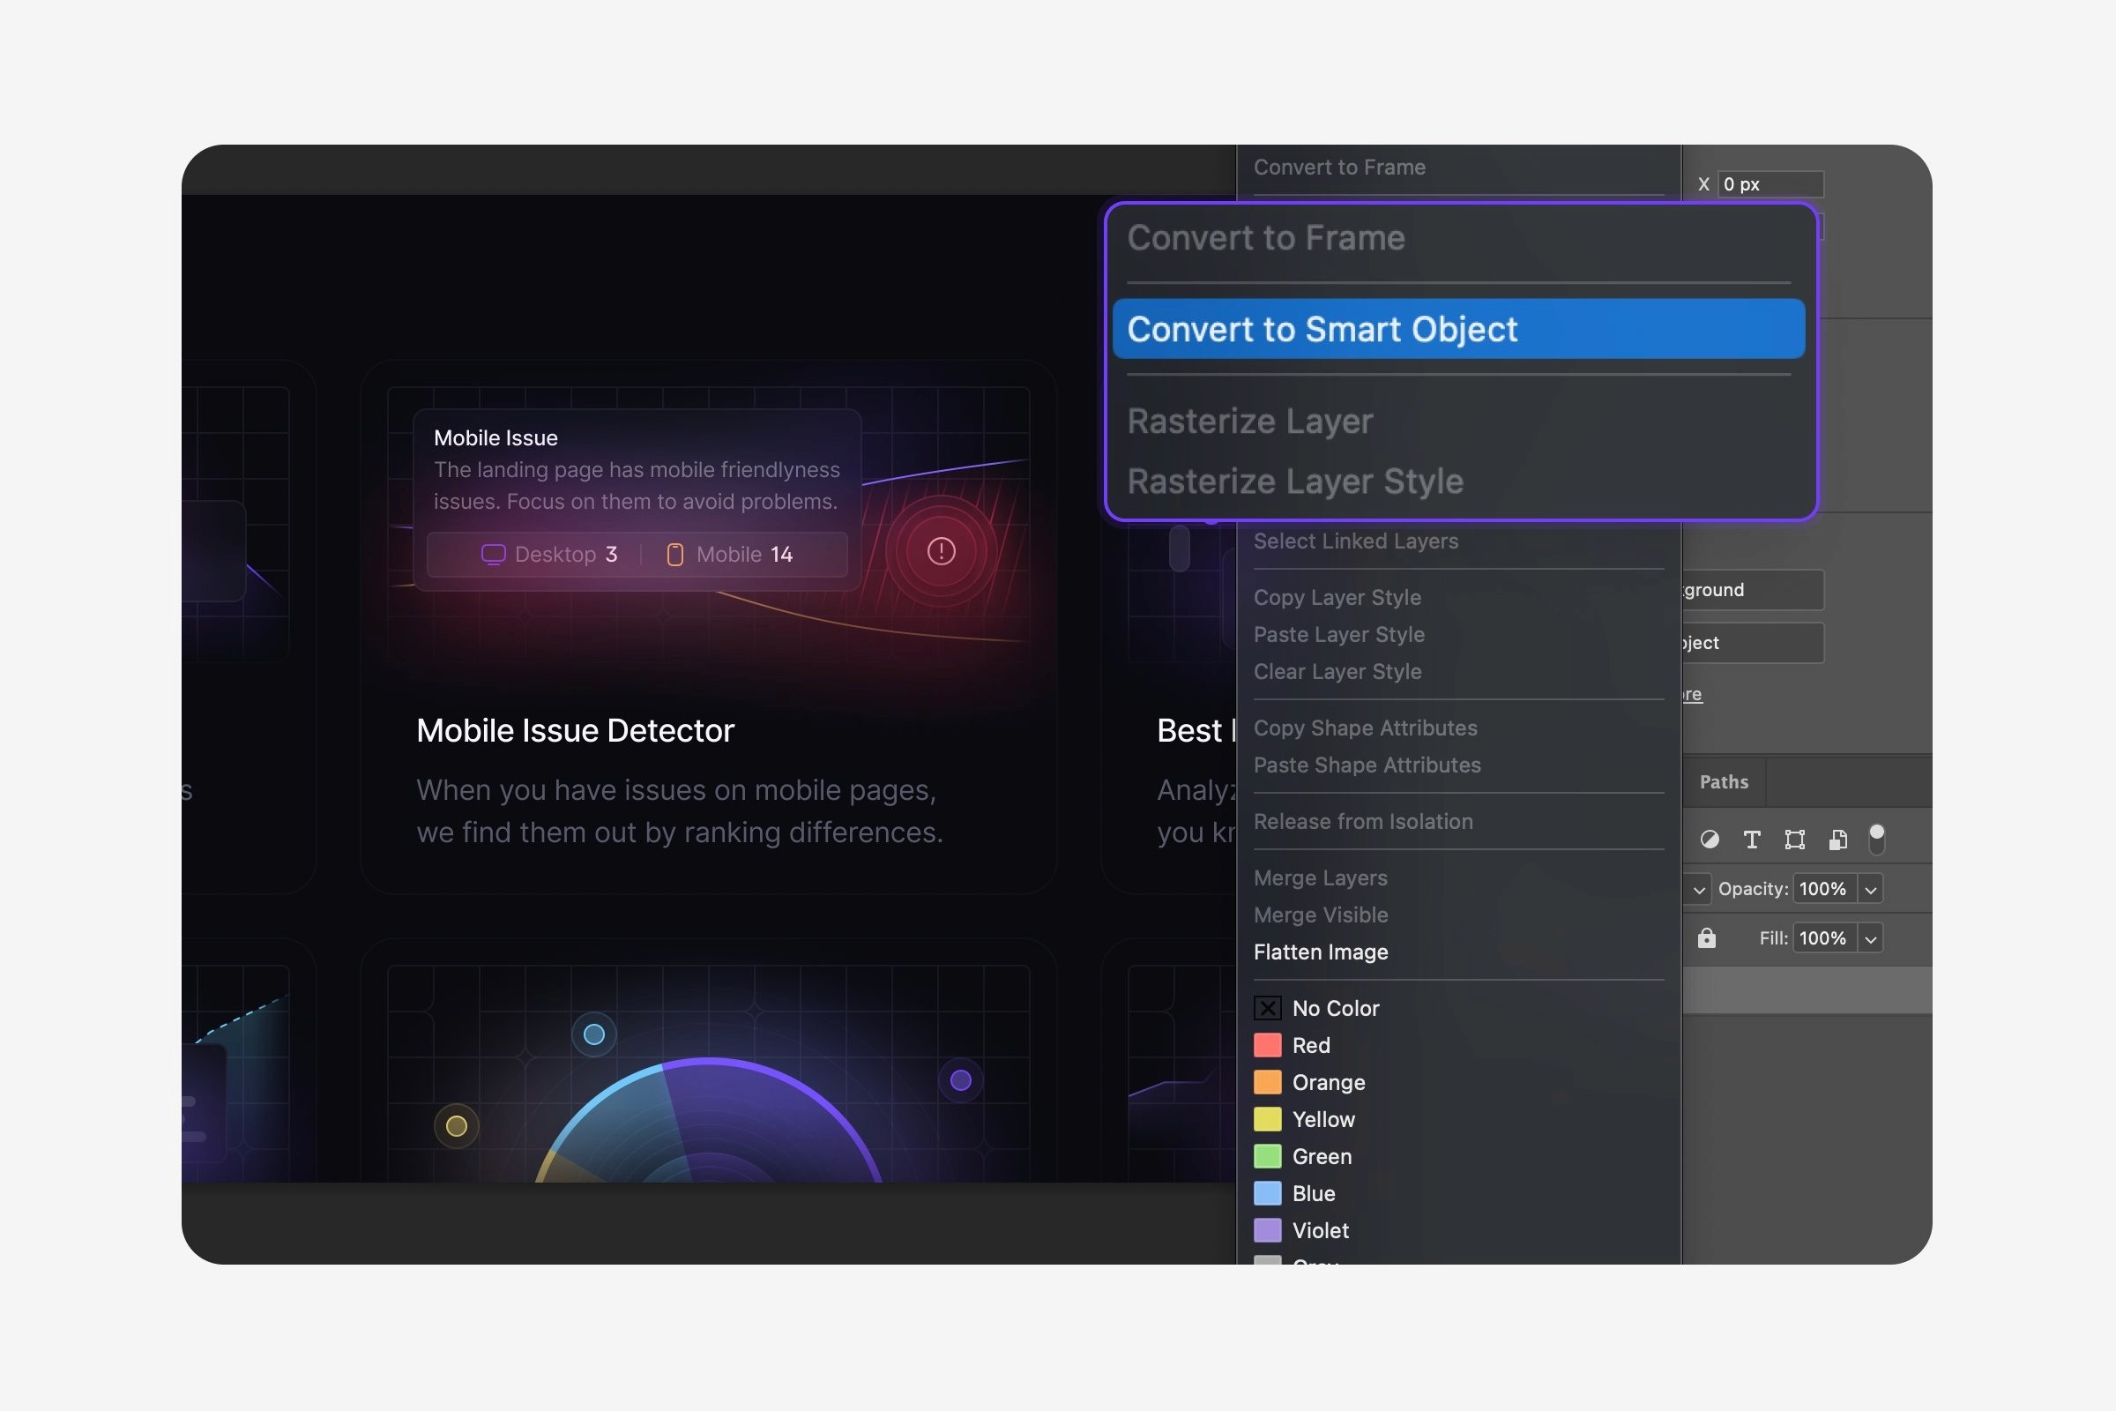This screenshot has height=1411, width=2116.
Task: Filter layers by type (T) icon
Action: click(1752, 840)
